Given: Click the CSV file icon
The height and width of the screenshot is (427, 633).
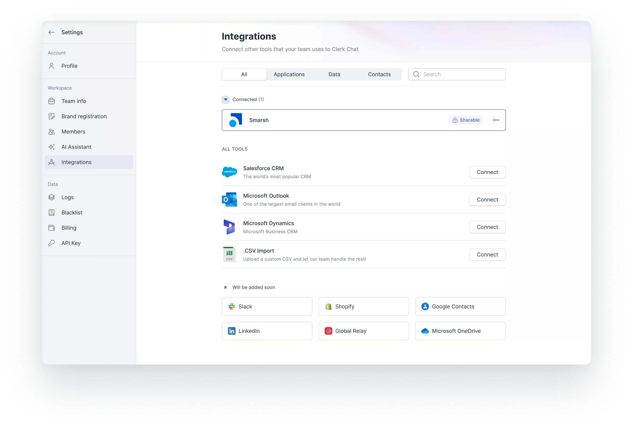Looking at the screenshot, I should (x=229, y=254).
